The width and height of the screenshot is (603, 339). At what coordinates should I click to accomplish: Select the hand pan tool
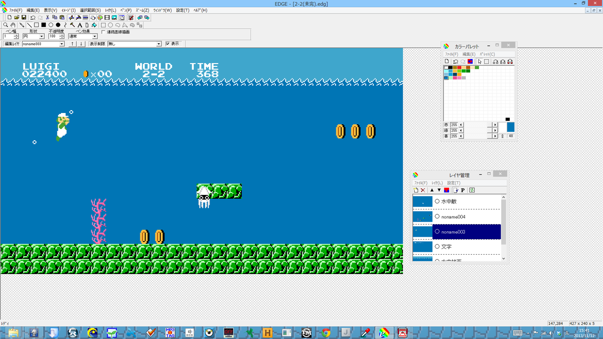(x=13, y=25)
